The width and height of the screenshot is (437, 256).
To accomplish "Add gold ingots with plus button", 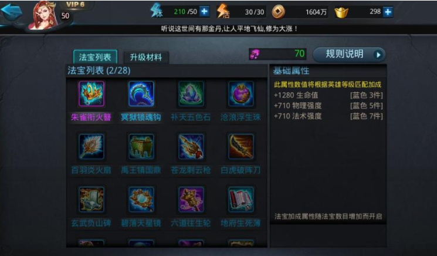I will (388, 12).
